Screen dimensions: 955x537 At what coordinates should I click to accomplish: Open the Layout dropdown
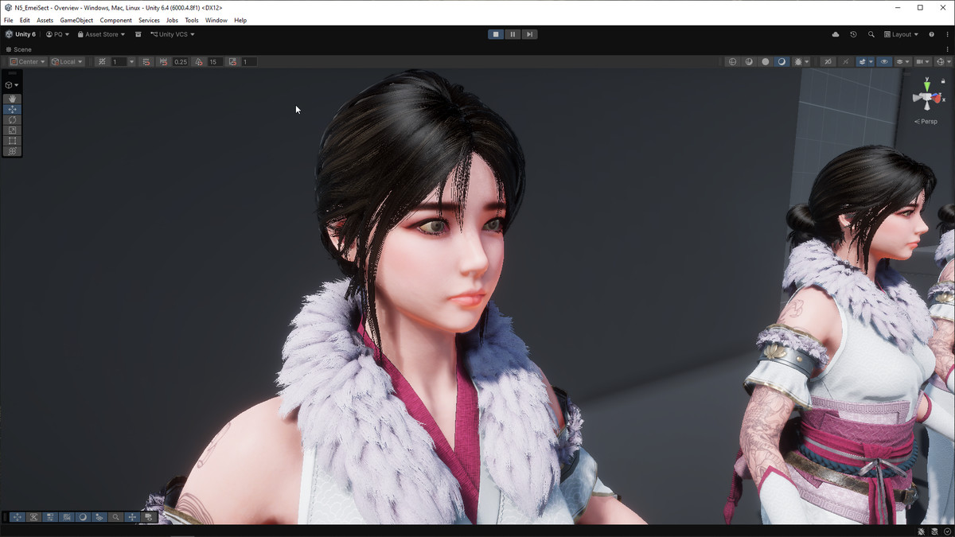pyautogui.click(x=902, y=34)
